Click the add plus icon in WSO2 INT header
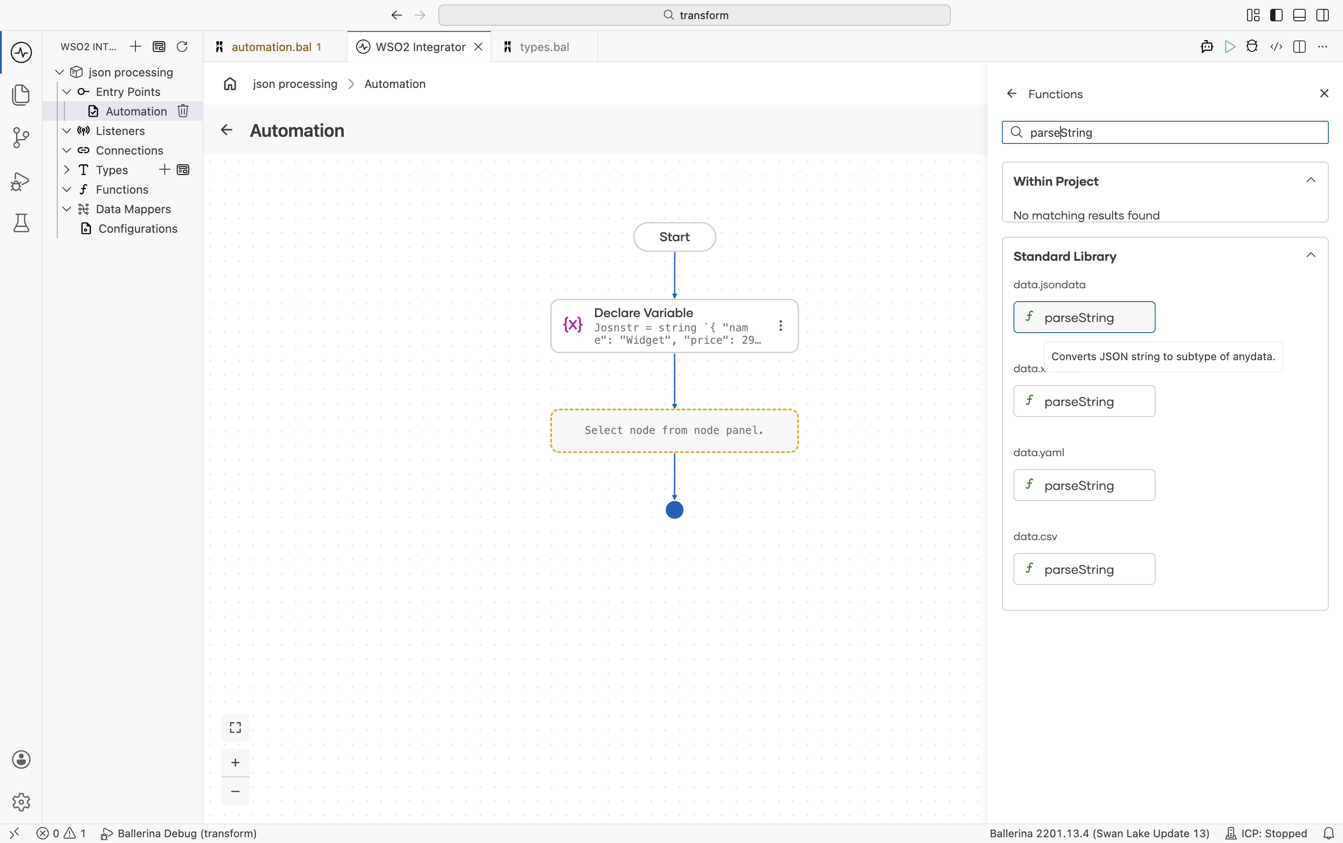This screenshot has width=1343, height=843. point(135,46)
